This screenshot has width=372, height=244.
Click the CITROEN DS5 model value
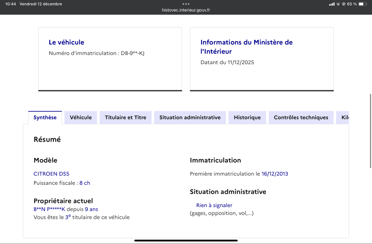(51, 174)
